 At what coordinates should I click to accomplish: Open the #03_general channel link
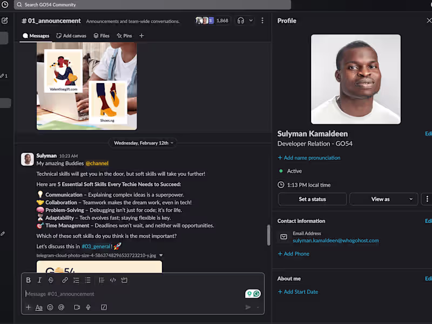coord(96,246)
